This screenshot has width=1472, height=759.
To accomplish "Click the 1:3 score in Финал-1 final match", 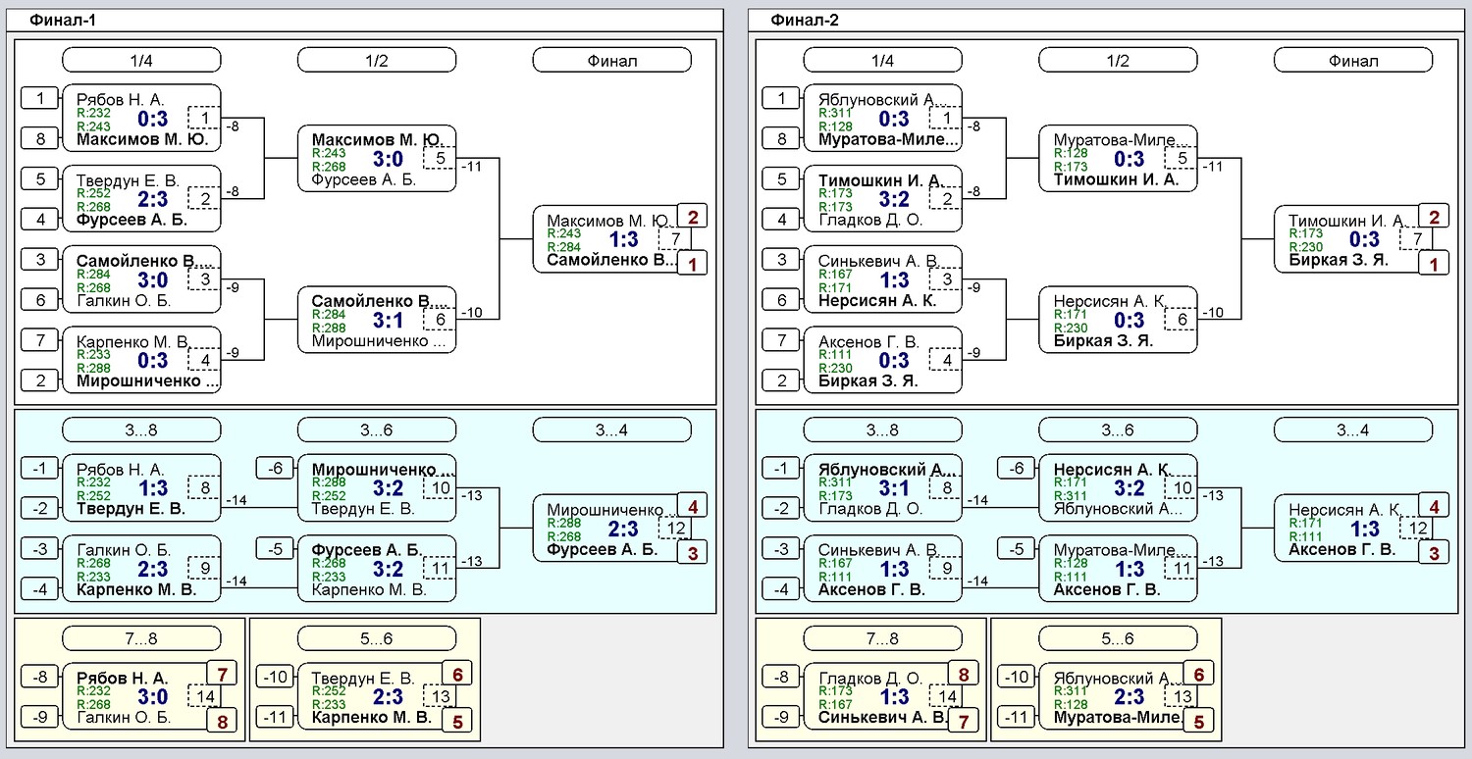I will pos(624,239).
